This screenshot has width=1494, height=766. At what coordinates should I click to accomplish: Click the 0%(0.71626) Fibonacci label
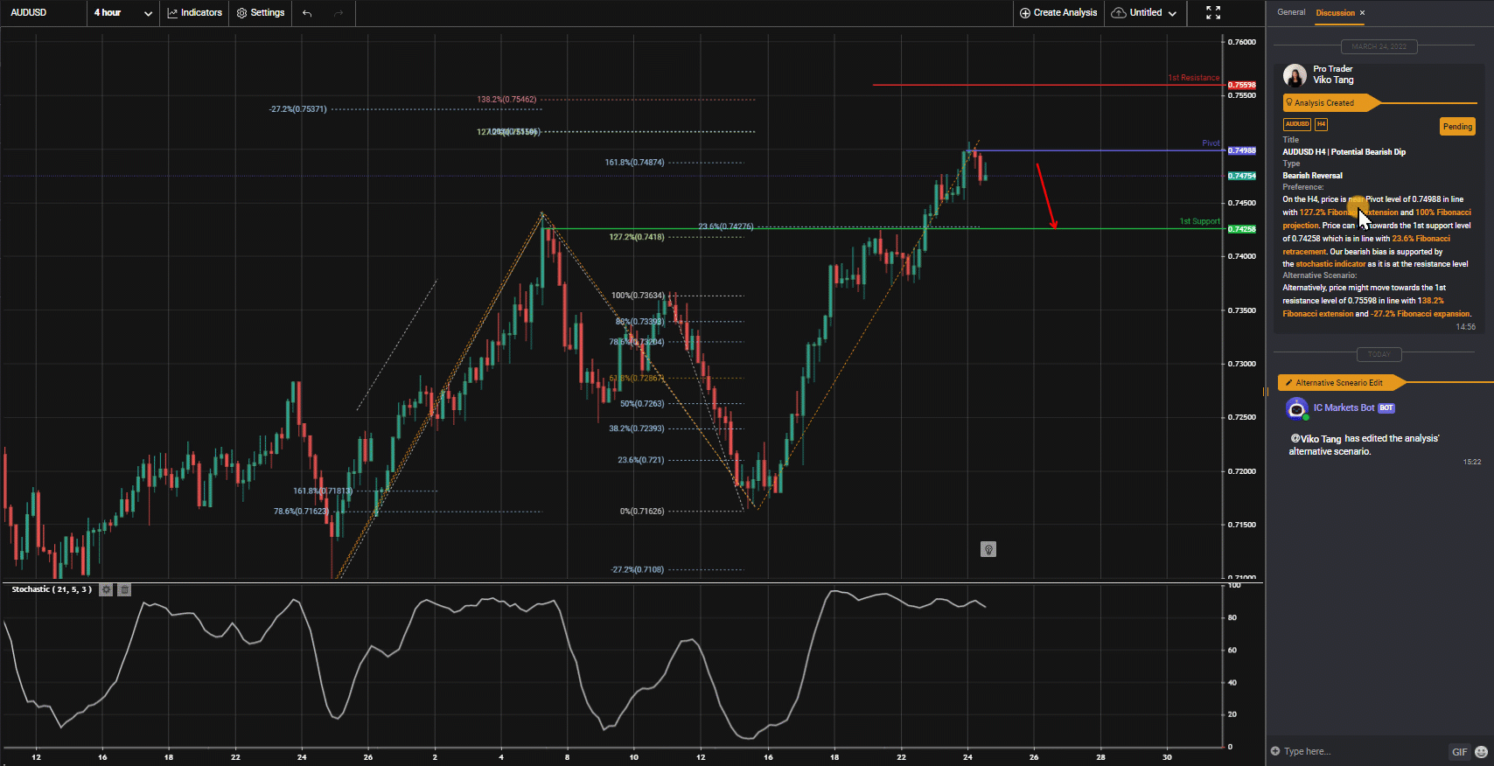(642, 512)
